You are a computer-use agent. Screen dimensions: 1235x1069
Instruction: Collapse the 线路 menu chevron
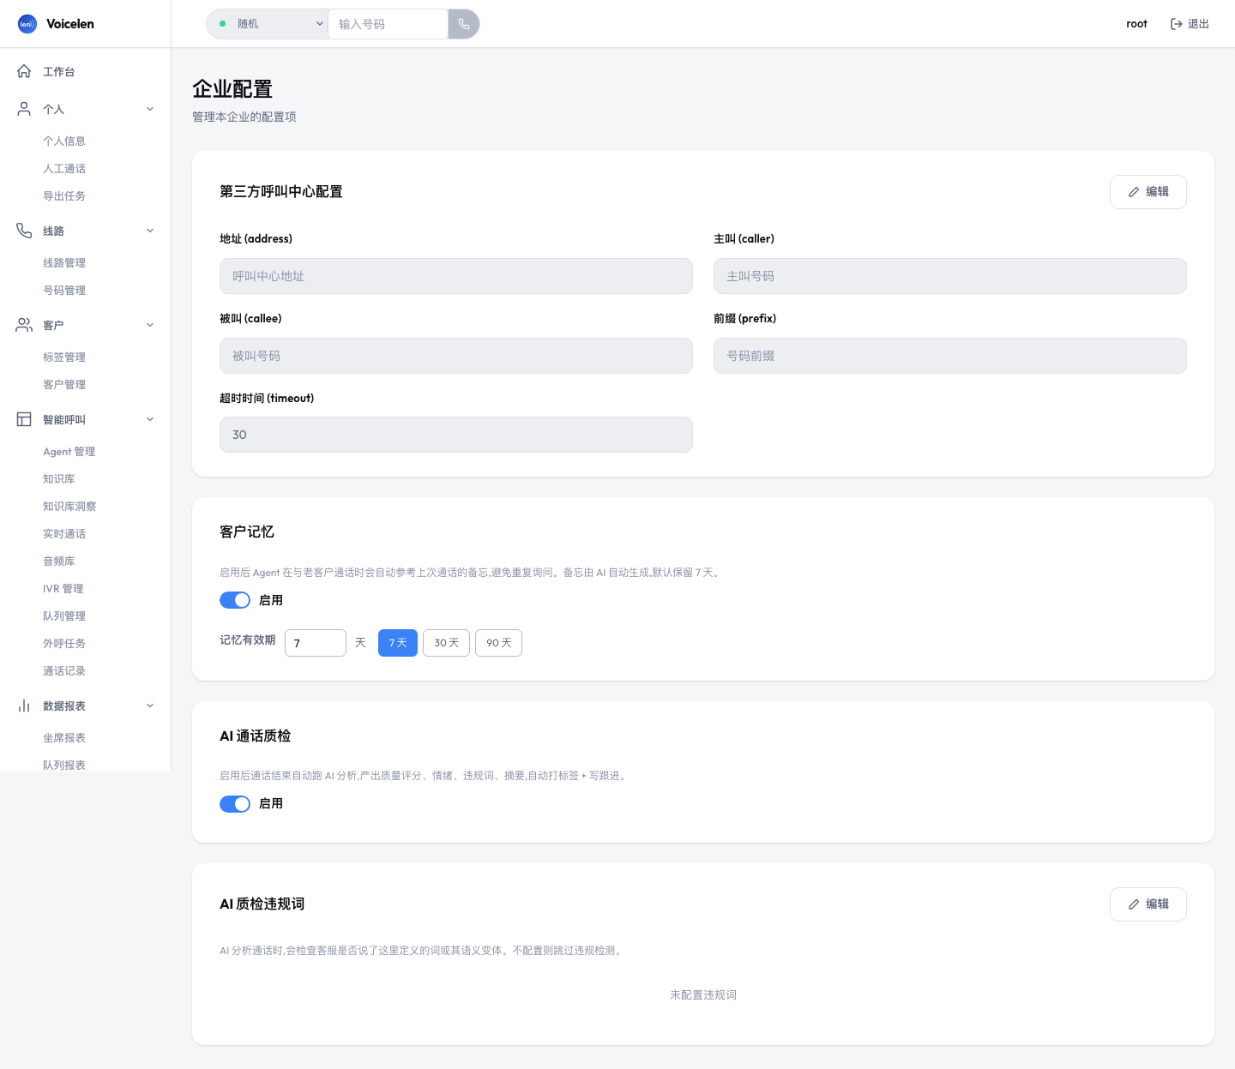150,231
